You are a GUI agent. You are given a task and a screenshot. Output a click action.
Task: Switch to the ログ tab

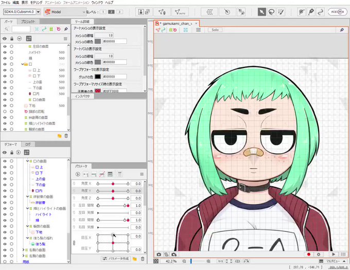[x=28, y=145]
